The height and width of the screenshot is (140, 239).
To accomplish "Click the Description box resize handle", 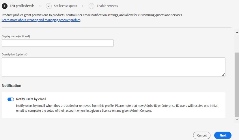I will (223, 74).
